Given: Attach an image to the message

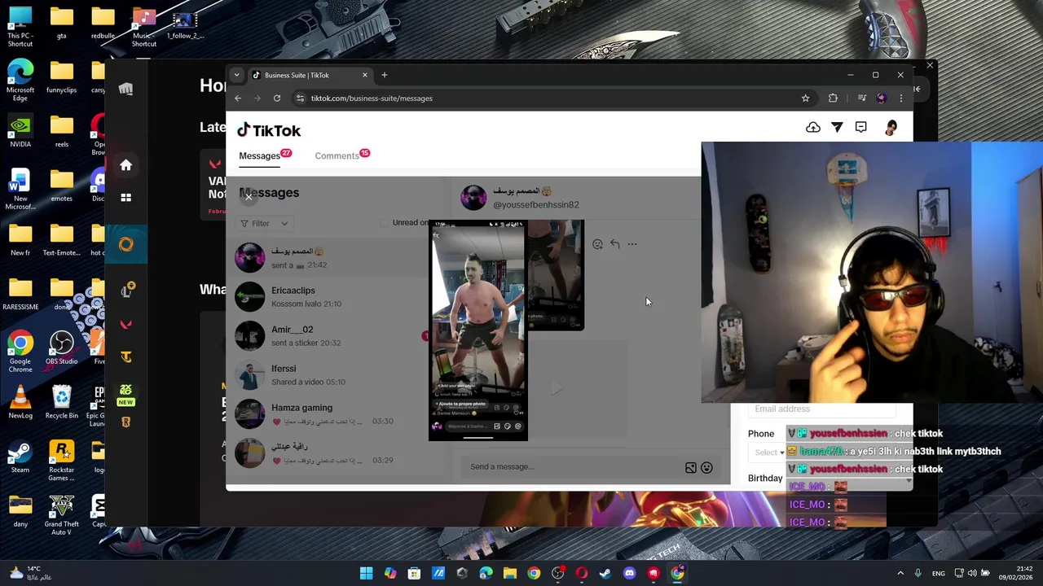Looking at the screenshot, I should pyautogui.click(x=691, y=467).
